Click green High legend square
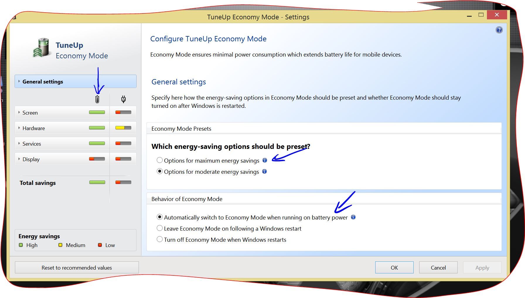 21,245
